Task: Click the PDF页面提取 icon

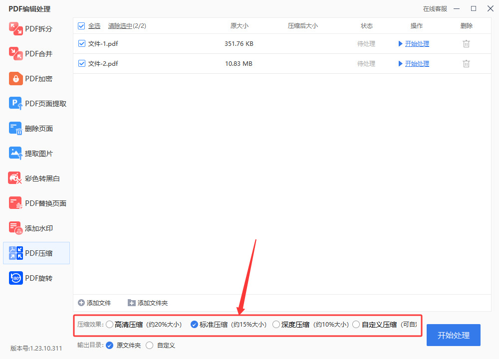Action: tap(15, 103)
